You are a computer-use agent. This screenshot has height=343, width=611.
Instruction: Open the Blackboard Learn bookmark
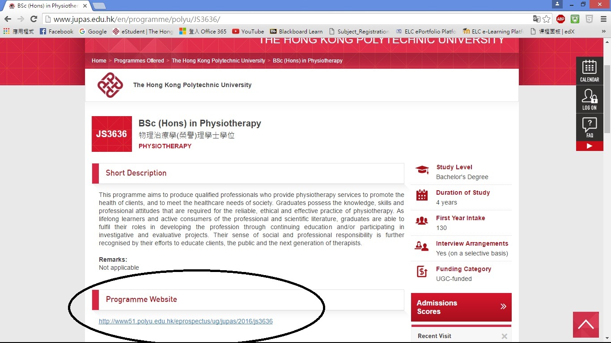[296, 31]
